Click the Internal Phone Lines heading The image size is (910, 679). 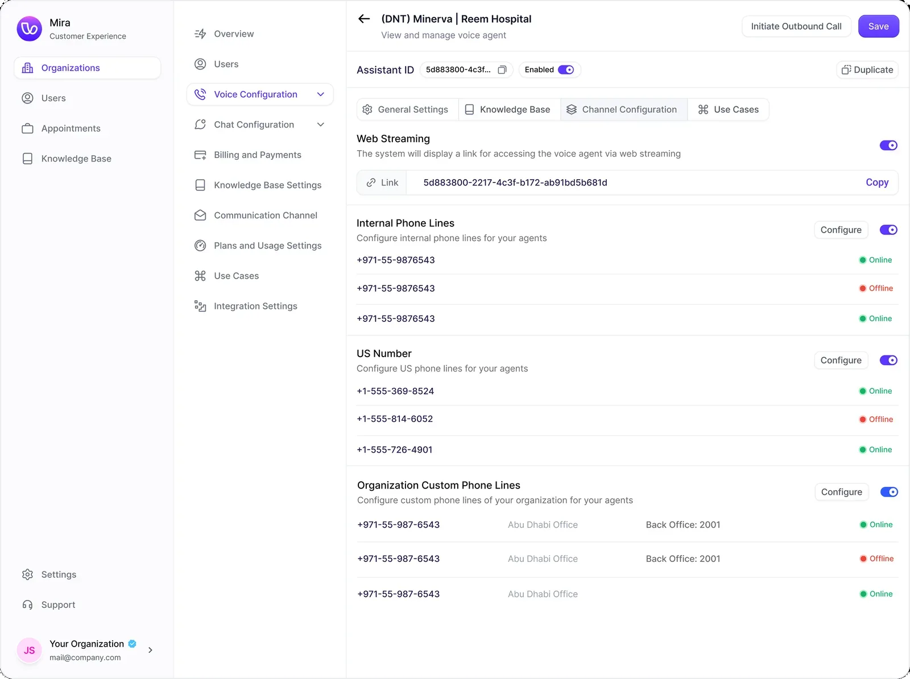click(x=406, y=223)
